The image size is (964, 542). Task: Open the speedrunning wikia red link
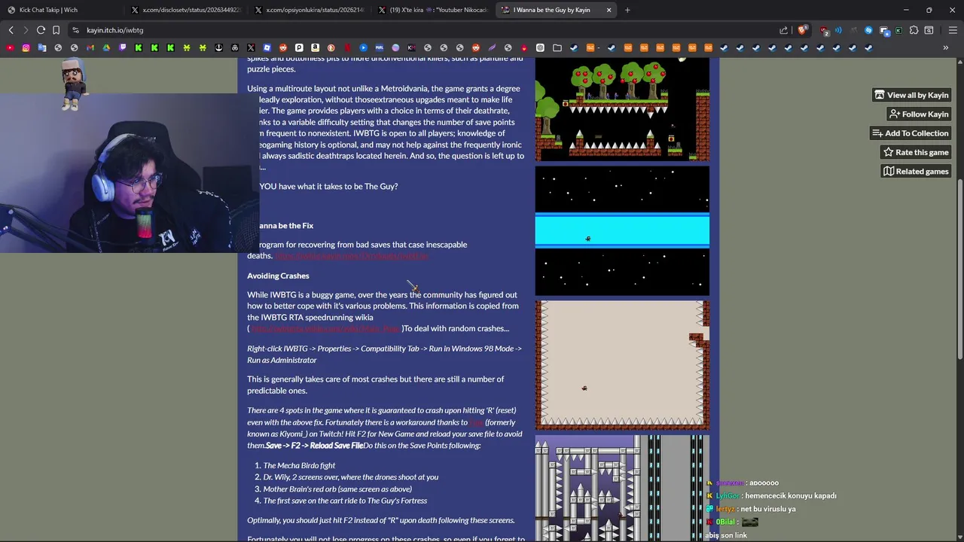tap(325, 329)
